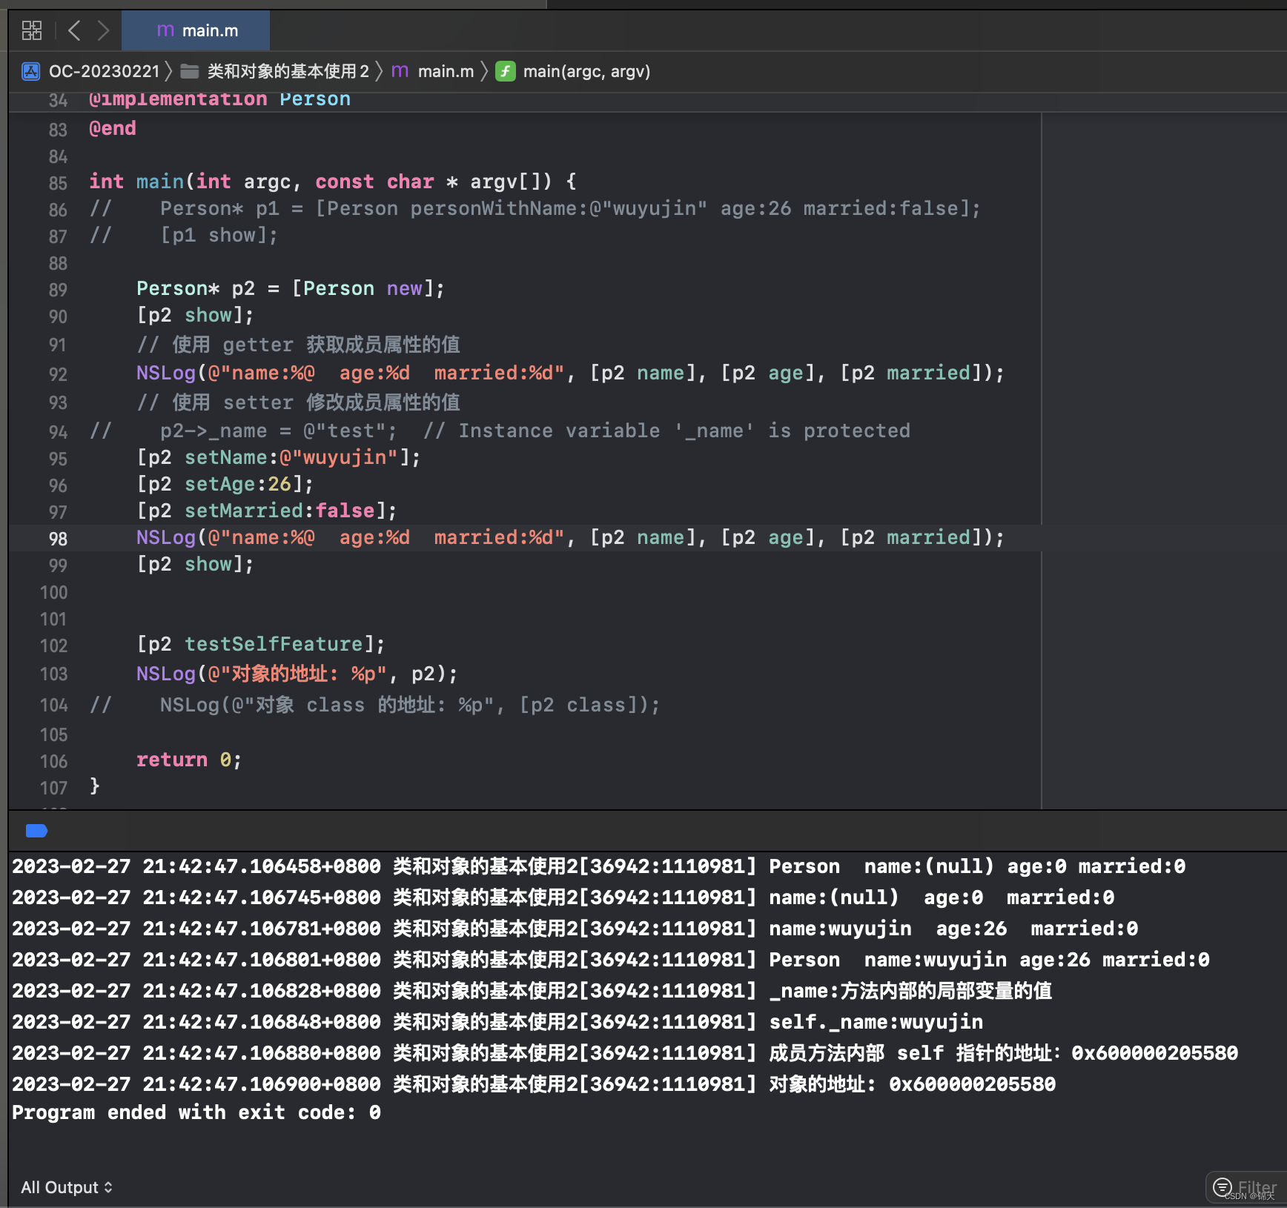Viewport: 1287px width, 1208px height.
Task: Click 'Program ended with exit code: 0'
Action: [196, 1112]
